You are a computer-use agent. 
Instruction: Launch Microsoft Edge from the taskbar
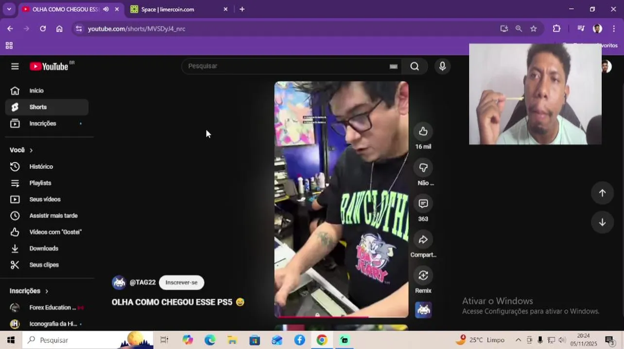pos(210,340)
